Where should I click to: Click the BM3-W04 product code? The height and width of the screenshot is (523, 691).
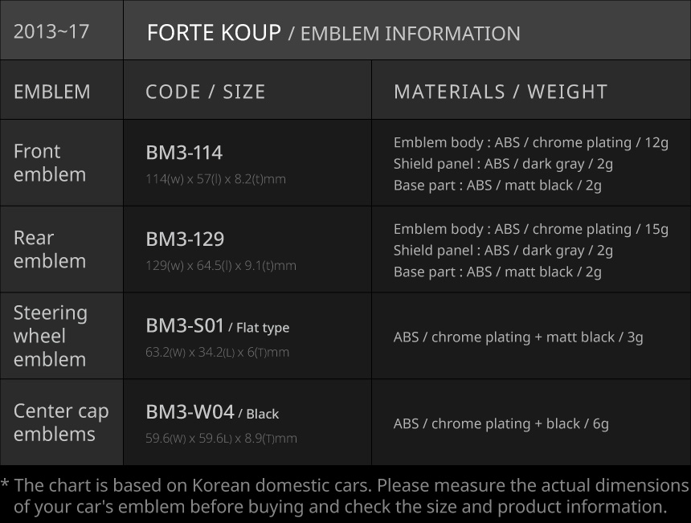pos(190,412)
